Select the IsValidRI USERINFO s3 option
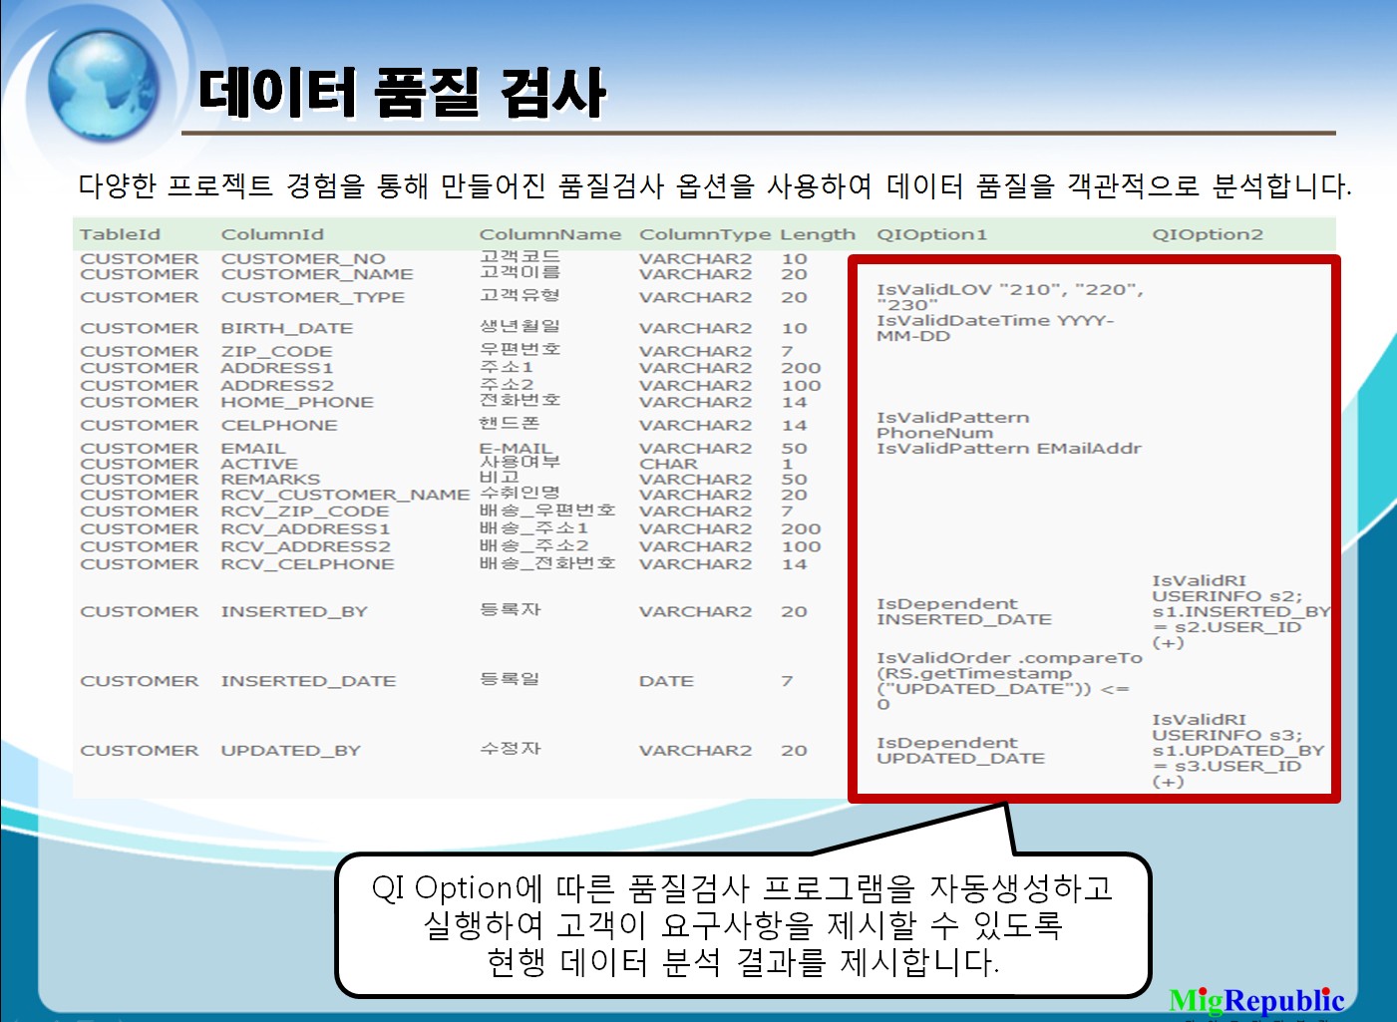This screenshot has width=1397, height=1022. click(x=1238, y=750)
